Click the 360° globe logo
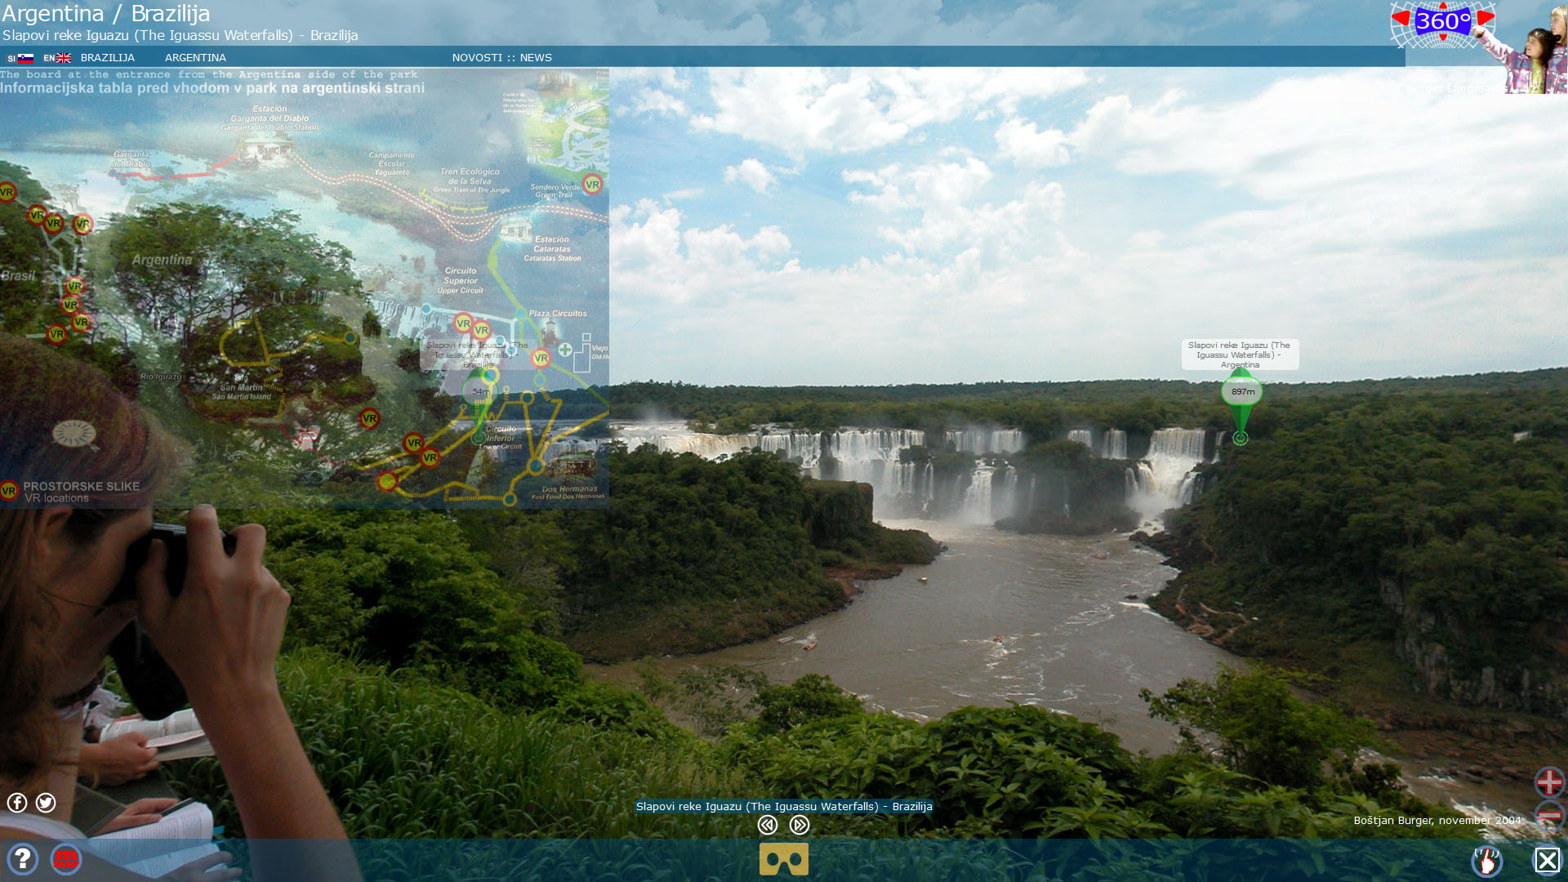 pyautogui.click(x=1442, y=21)
